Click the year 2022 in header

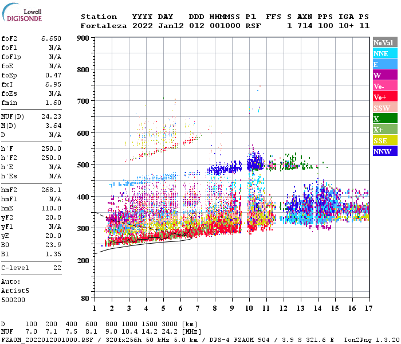(x=143, y=26)
